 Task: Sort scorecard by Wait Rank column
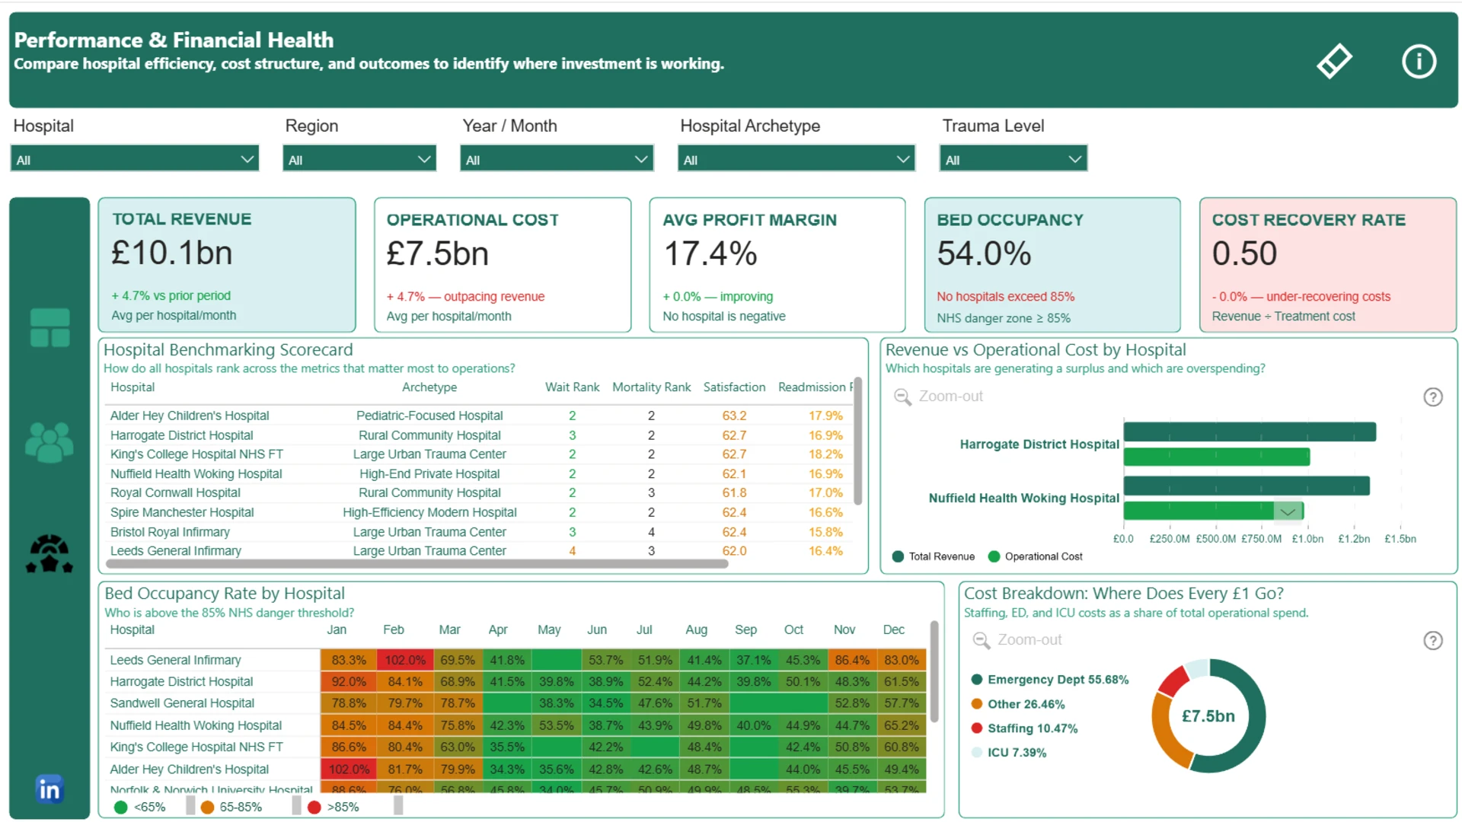[x=572, y=387]
